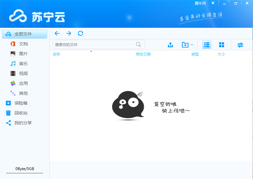
Task: Switch to list view layout
Action: click(x=206, y=44)
